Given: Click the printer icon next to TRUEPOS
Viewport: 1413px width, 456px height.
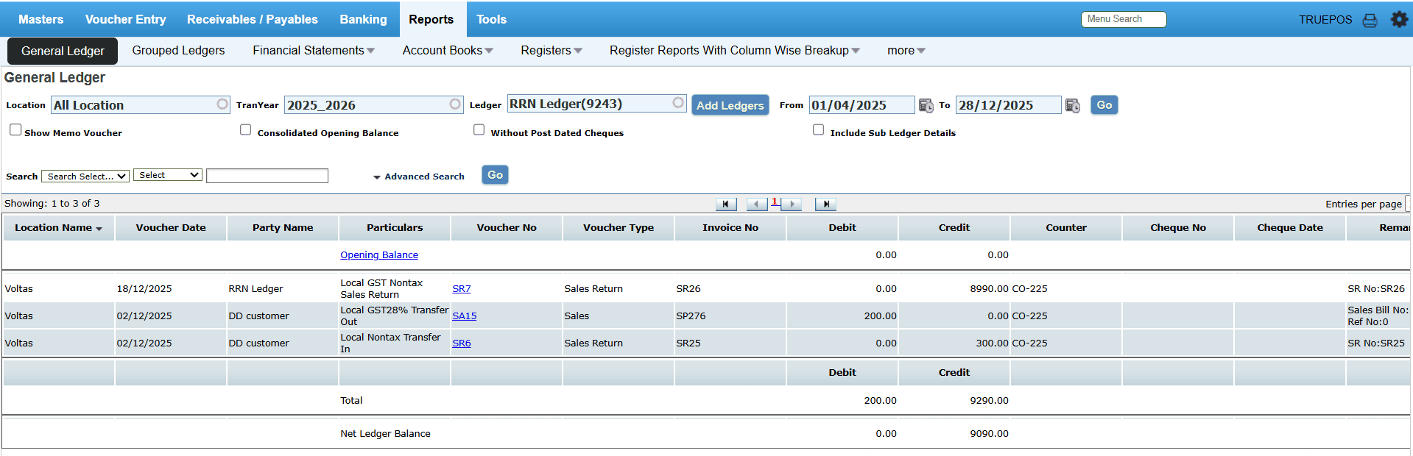Looking at the screenshot, I should 1370,21.
